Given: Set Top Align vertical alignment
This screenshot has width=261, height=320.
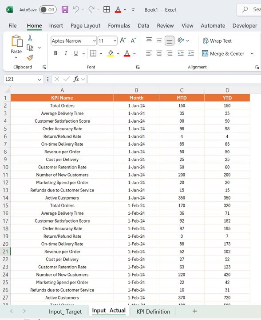Looking at the screenshot, I should pyautogui.click(x=149, y=40).
